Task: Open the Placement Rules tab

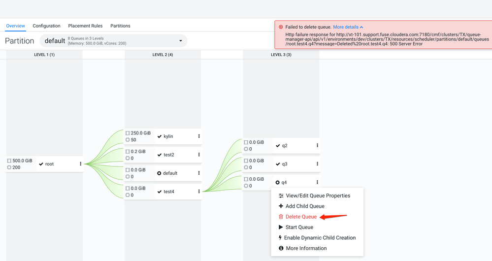Action: pyautogui.click(x=85, y=26)
